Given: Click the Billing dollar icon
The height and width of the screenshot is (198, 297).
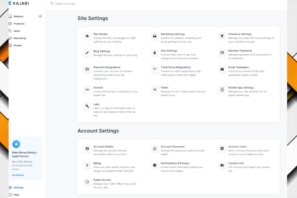Looking at the screenshot, I should pyautogui.click(x=87, y=165).
